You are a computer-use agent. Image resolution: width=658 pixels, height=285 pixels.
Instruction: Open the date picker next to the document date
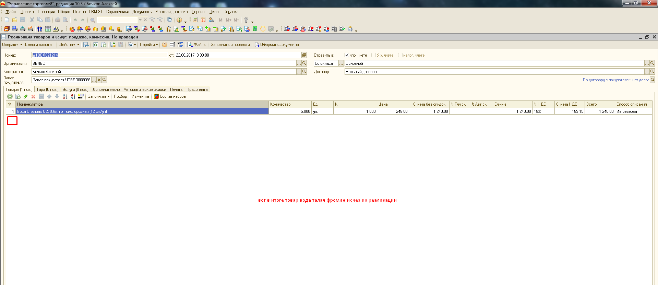[x=304, y=55]
